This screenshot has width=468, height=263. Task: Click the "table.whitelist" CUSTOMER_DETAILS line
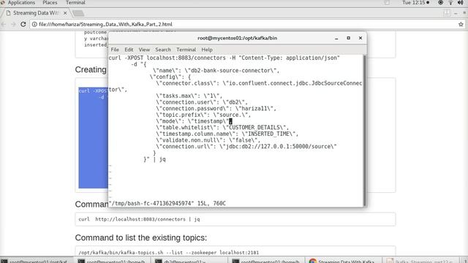(x=222, y=128)
